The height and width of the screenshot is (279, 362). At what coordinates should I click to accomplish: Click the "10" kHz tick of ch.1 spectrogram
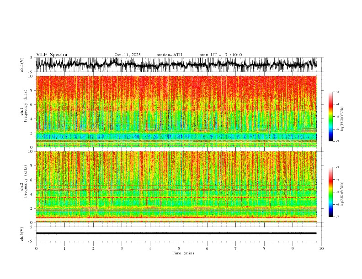[x=30, y=76]
